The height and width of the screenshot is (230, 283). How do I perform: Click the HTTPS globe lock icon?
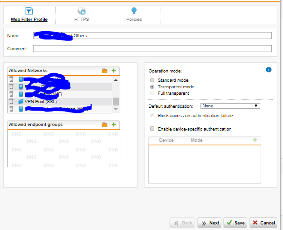[x=82, y=11]
